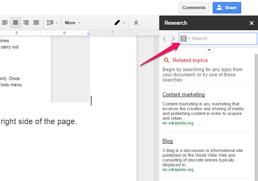Toggle justify alignment
This screenshot has height=181, width=258.
[x=36, y=23]
